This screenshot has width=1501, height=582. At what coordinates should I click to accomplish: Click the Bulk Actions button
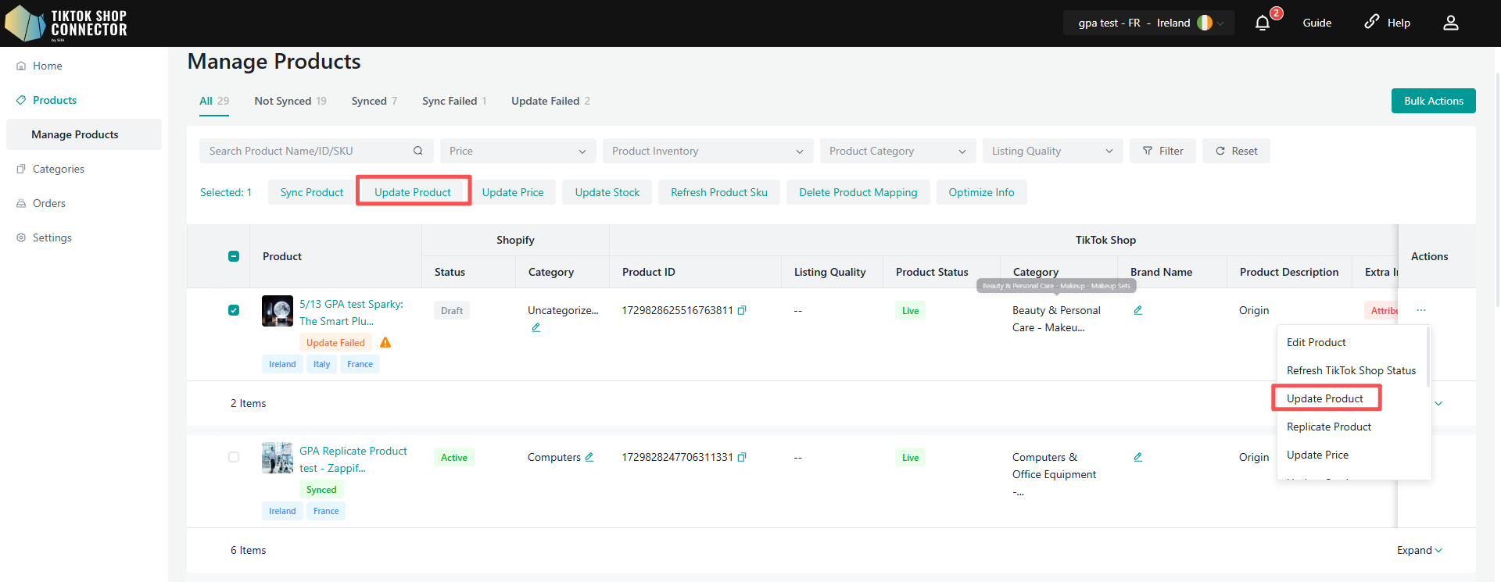[1433, 101]
